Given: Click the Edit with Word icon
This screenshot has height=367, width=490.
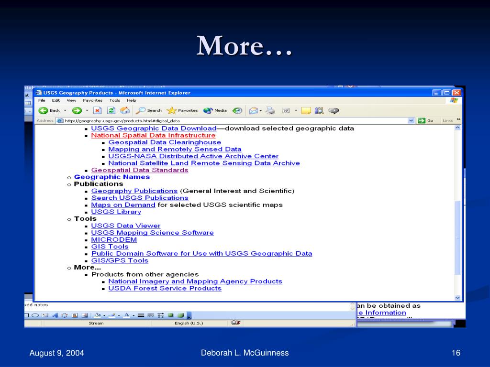Looking at the screenshot, I should [x=286, y=110].
